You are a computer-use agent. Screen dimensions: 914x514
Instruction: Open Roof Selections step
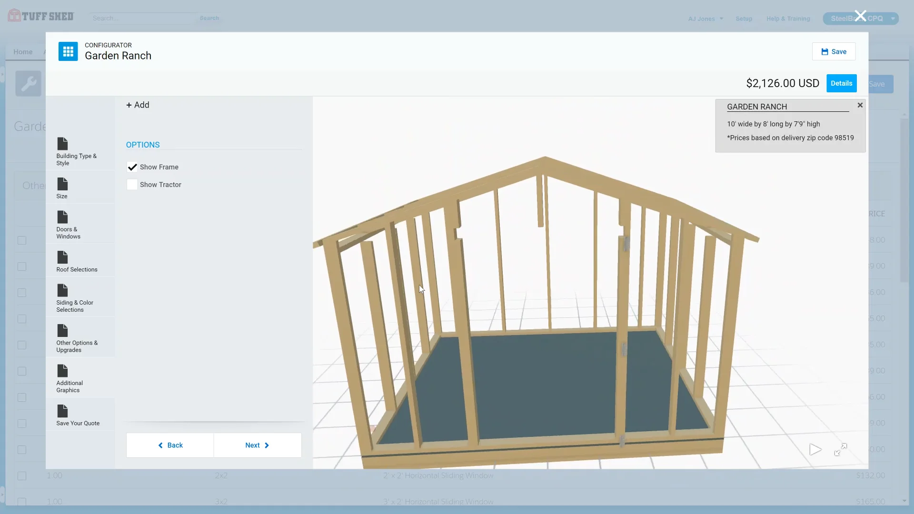80,262
